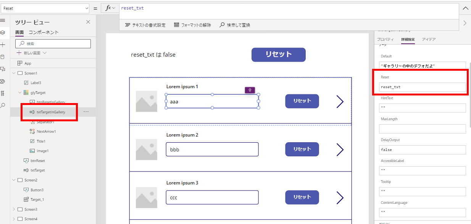Expand the Screen3 tree node
Screen dimensions: 471x224
14,210
